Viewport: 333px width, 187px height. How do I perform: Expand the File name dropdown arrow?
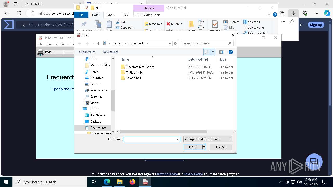point(178,139)
